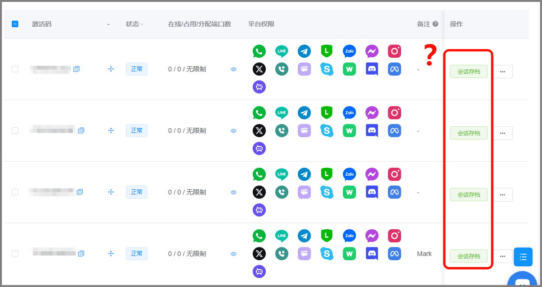Expand the third row's more actions (...) button
This screenshot has height=287, width=542.
point(503,194)
